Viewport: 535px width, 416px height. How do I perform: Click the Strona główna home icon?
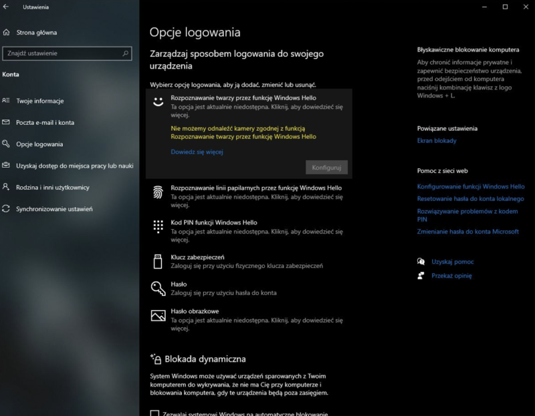pyautogui.click(x=7, y=32)
